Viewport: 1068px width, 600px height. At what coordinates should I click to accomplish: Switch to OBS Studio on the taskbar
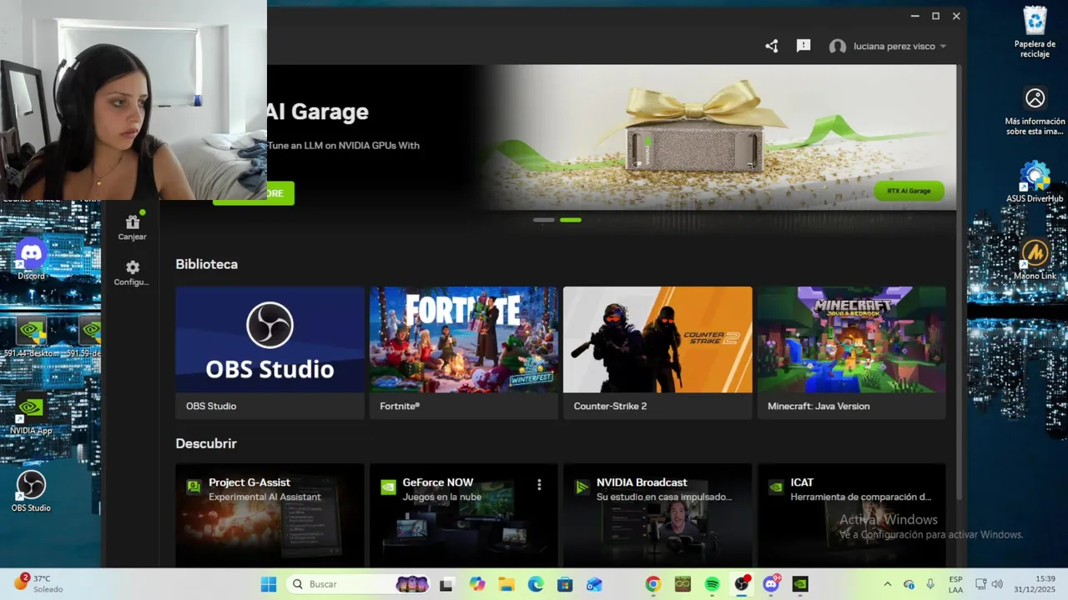(x=741, y=584)
